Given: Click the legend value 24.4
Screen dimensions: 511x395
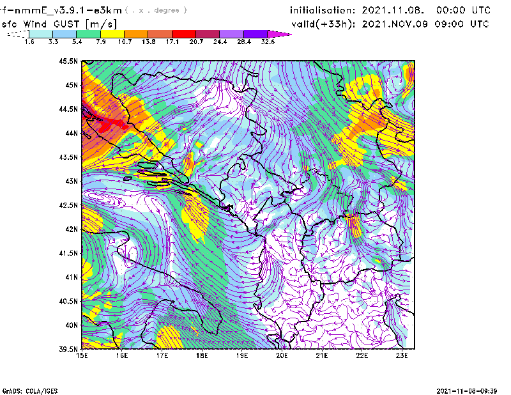Looking at the screenshot, I should 220,42.
